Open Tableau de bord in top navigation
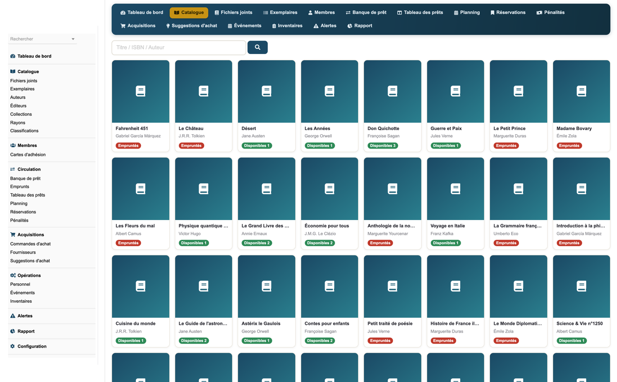 pos(141,12)
